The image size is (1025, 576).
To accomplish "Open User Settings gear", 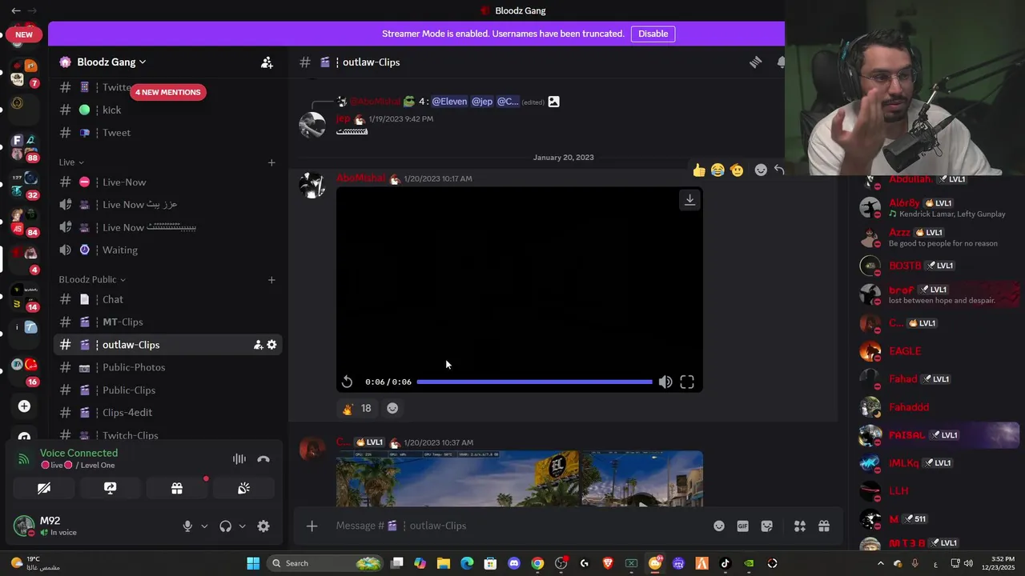I will coord(263,526).
